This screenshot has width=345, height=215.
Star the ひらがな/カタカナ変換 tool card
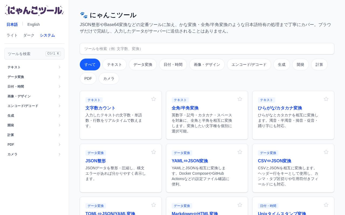(326, 99)
